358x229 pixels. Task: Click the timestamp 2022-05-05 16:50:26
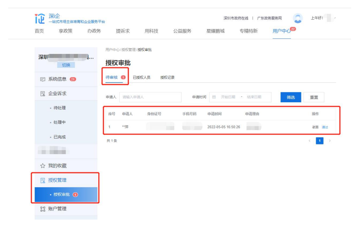point(224,127)
